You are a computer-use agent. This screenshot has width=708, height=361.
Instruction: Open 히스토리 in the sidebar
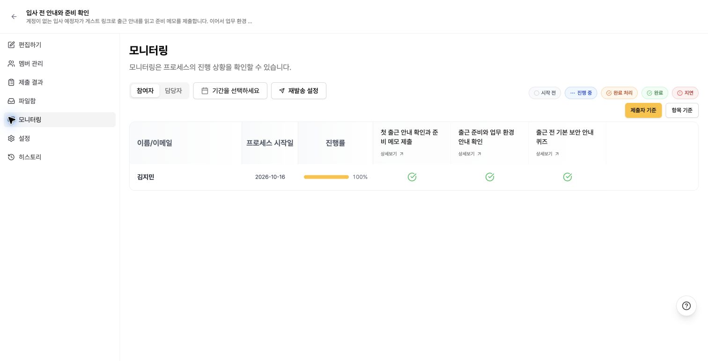(60, 157)
